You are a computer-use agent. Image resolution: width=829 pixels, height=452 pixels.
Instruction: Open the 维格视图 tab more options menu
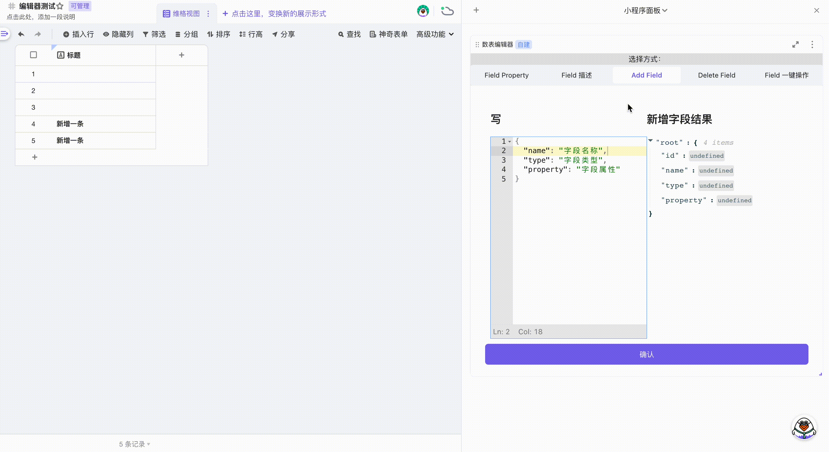(x=208, y=14)
